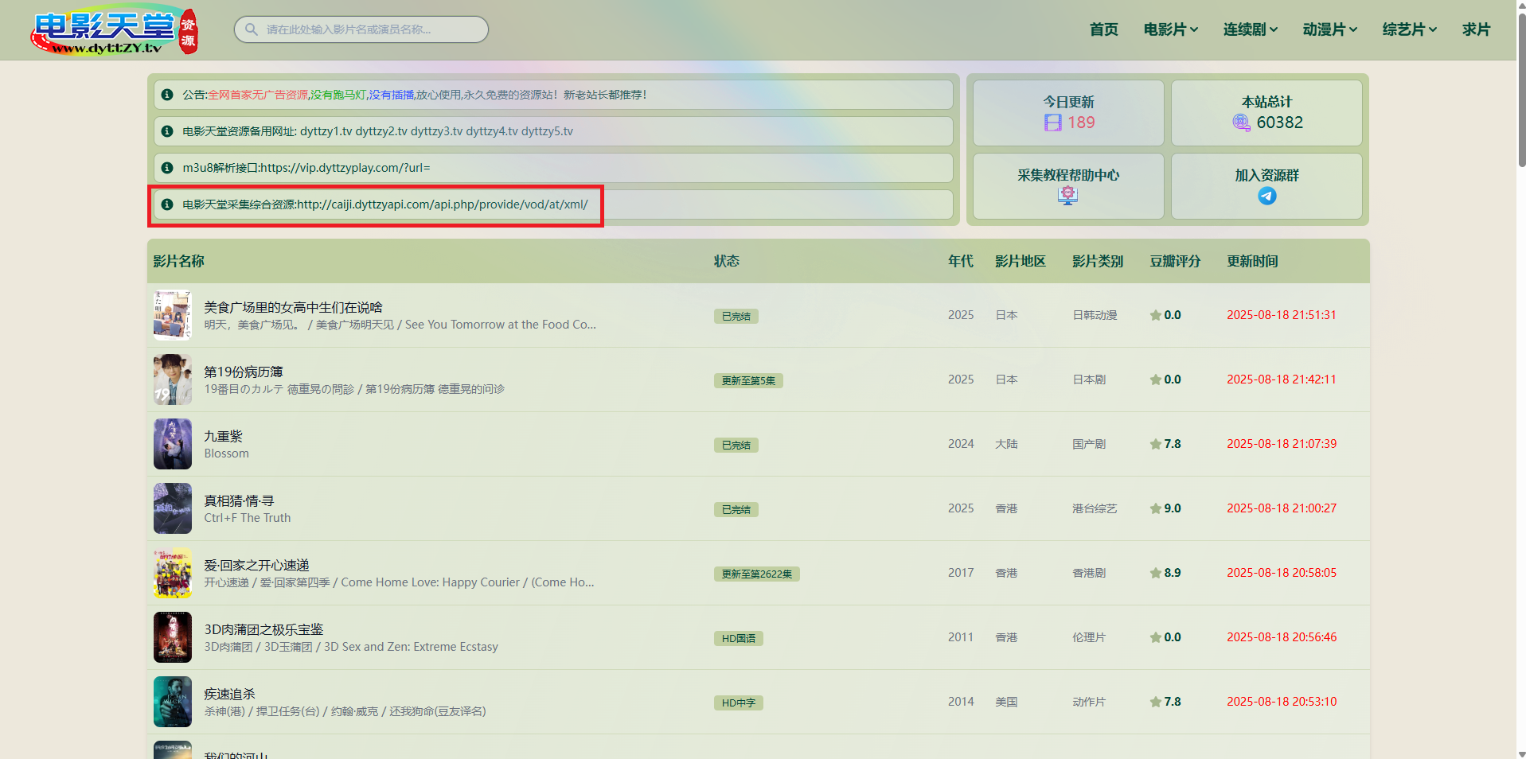
Task: Click the star icon in 真相猜·情·寻 row
Action: (1156, 508)
